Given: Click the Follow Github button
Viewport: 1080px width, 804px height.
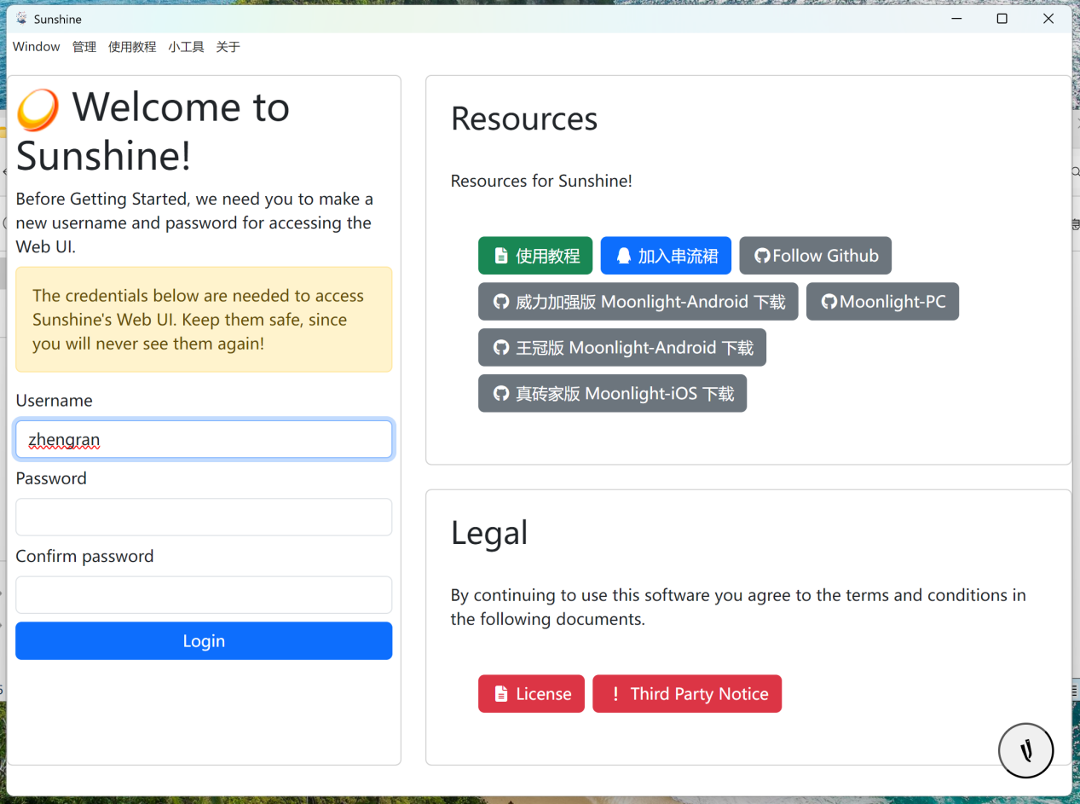Looking at the screenshot, I should 815,256.
